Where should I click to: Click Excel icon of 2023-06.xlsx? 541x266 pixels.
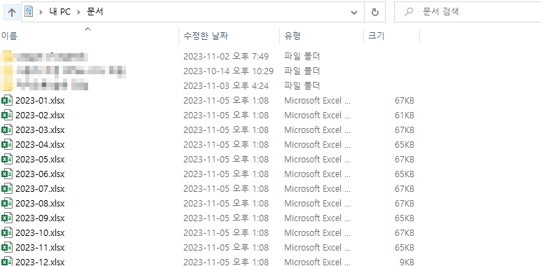(7, 174)
